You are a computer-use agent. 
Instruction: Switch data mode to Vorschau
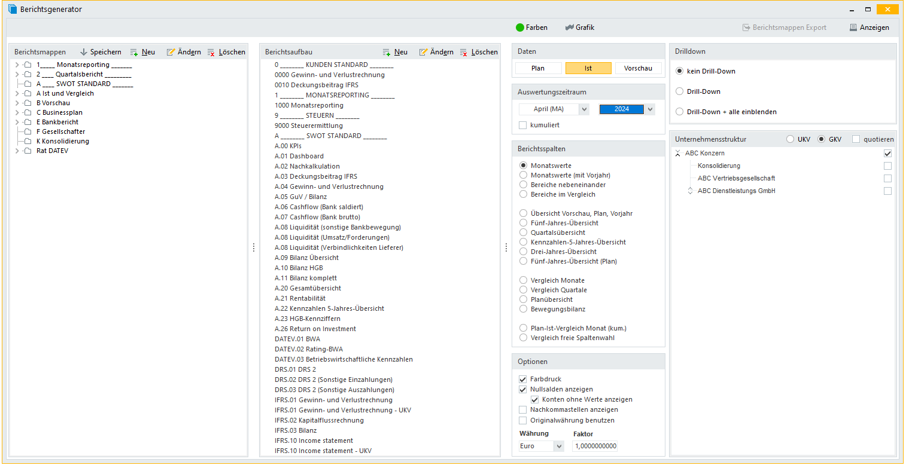coord(638,68)
